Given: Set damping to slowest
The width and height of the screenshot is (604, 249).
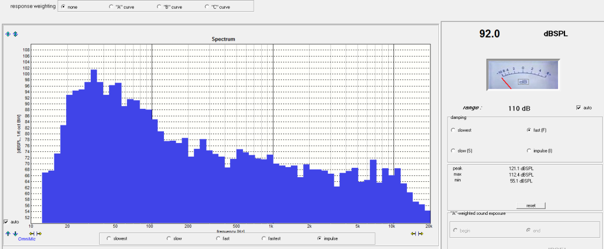Looking at the screenshot, I should (x=452, y=130).
